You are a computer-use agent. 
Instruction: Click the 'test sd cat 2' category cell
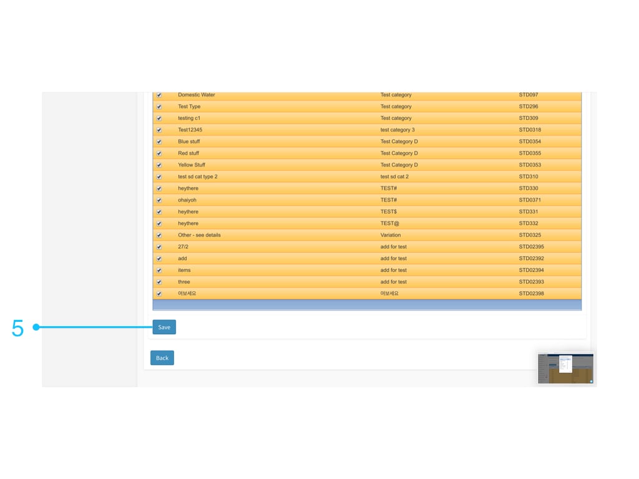[x=394, y=177]
